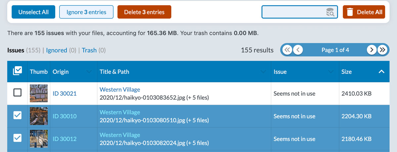The width and height of the screenshot is (397, 152).
Task: Click 'Seems not in use' in ID 30012 row
Action: pos(294,139)
